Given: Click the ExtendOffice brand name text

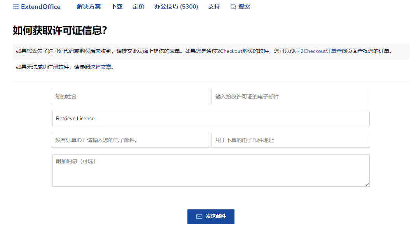Looking at the screenshot, I should [41, 7].
